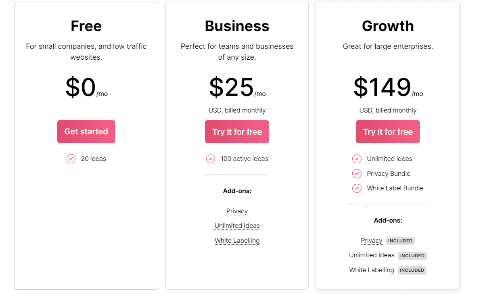Image resolution: width=481 pixels, height=294 pixels.
Task: Open the Privacy add-on in Growth plan
Action: point(371,241)
